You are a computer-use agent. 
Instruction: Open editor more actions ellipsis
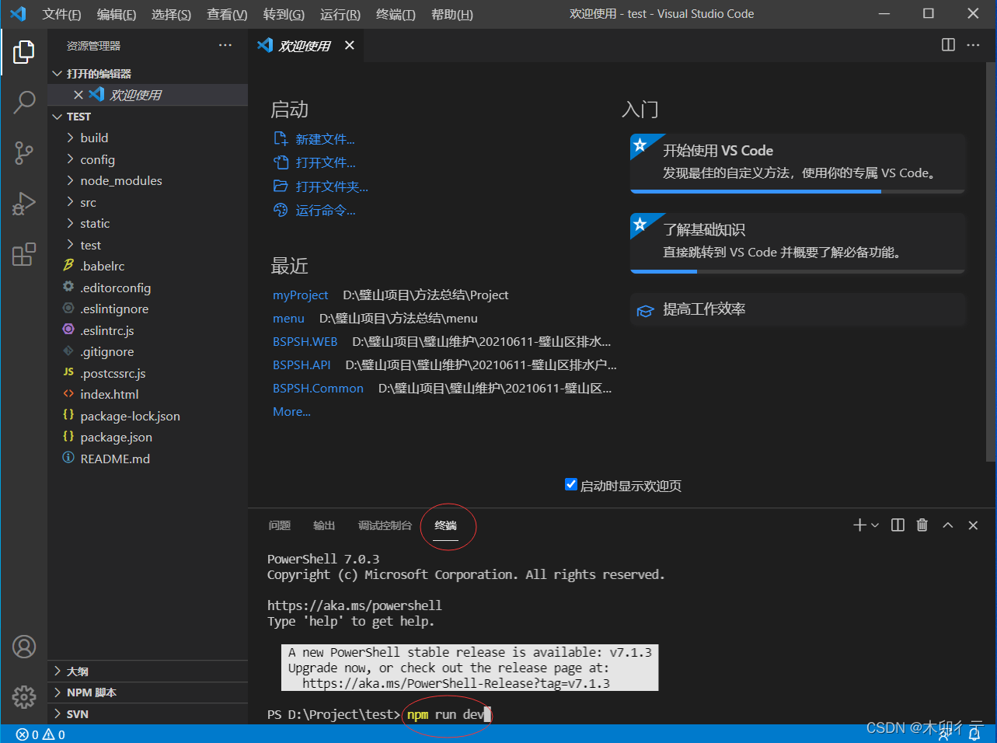[973, 45]
